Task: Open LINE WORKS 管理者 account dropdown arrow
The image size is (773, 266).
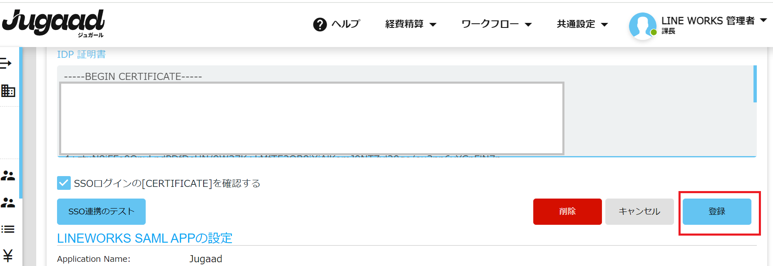Action: pos(763,20)
